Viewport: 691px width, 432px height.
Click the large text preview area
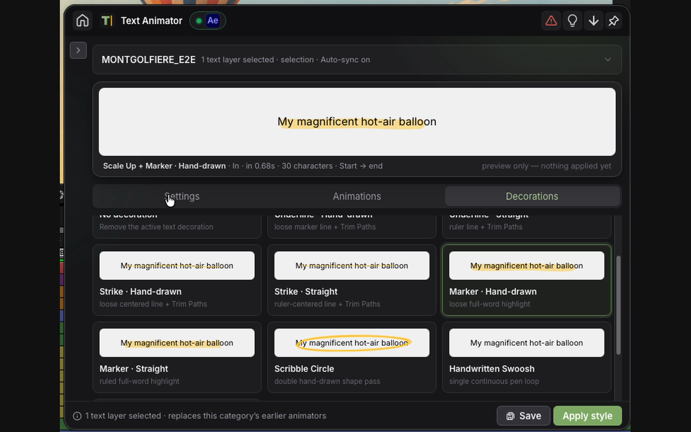pyautogui.click(x=357, y=122)
